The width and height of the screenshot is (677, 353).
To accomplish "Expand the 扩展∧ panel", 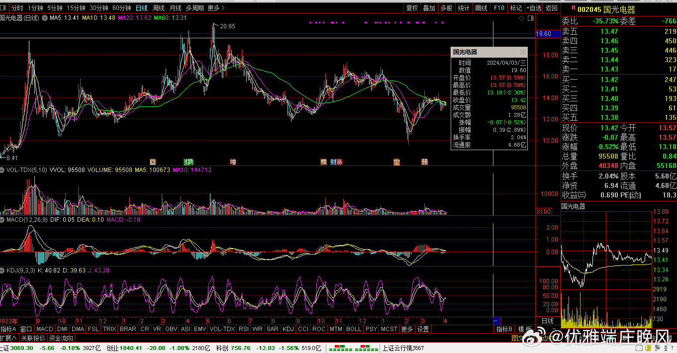I will 9,338.
